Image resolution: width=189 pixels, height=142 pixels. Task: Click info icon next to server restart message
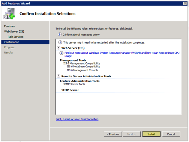[60, 42]
